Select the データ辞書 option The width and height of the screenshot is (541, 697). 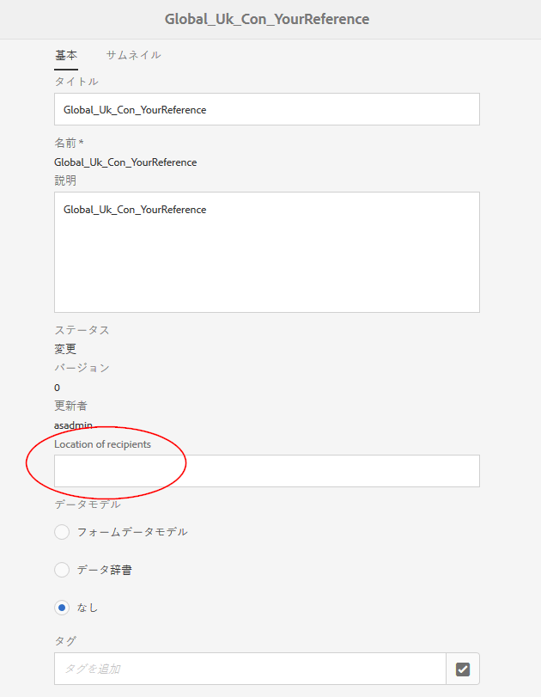(x=61, y=570)
